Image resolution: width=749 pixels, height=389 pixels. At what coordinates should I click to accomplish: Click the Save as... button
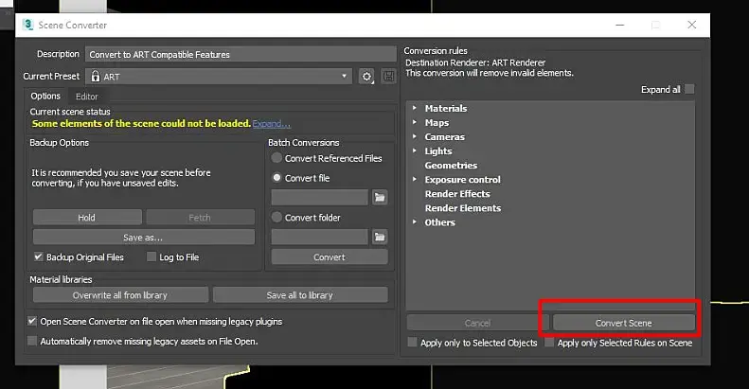click(143, 238)
